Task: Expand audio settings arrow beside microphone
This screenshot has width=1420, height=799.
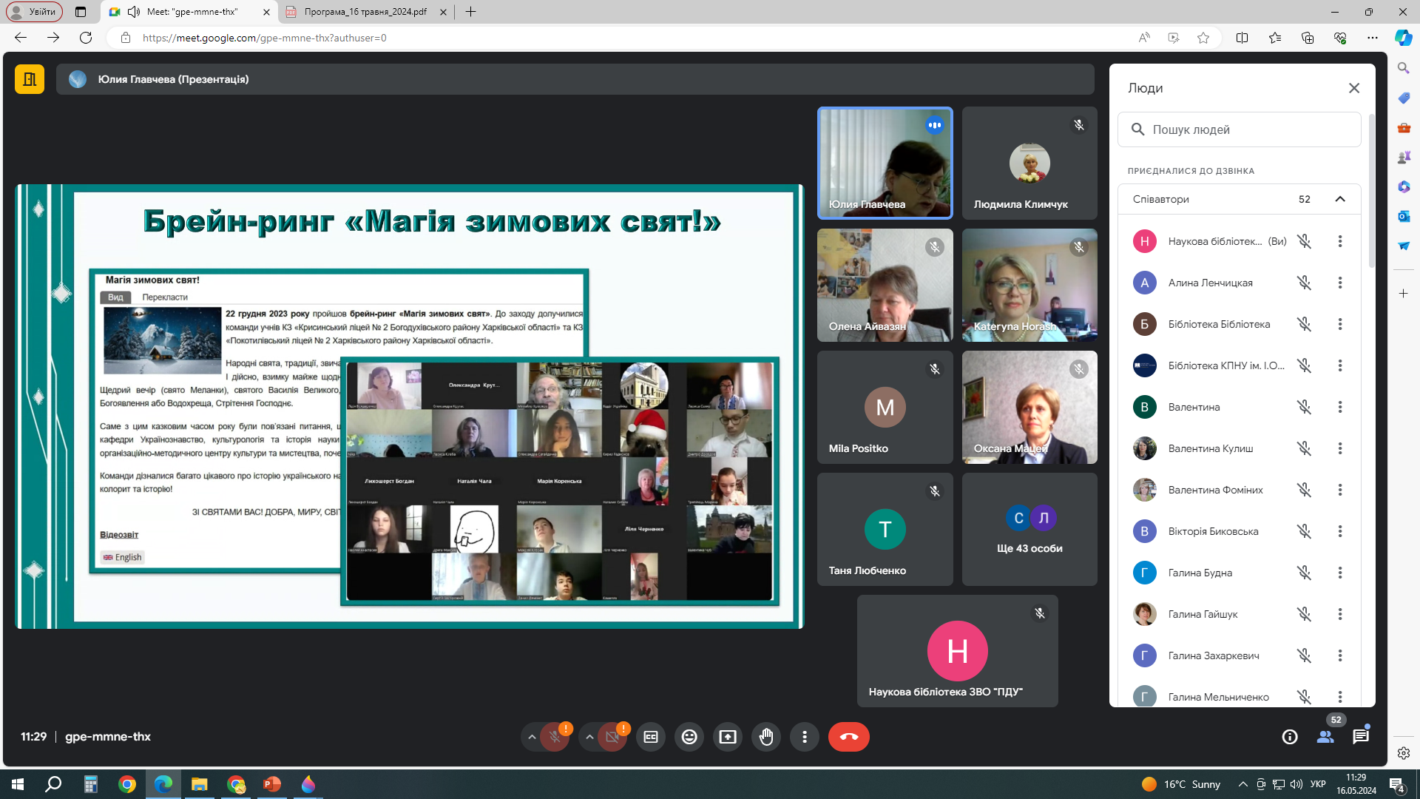Action: pos(531,737)
